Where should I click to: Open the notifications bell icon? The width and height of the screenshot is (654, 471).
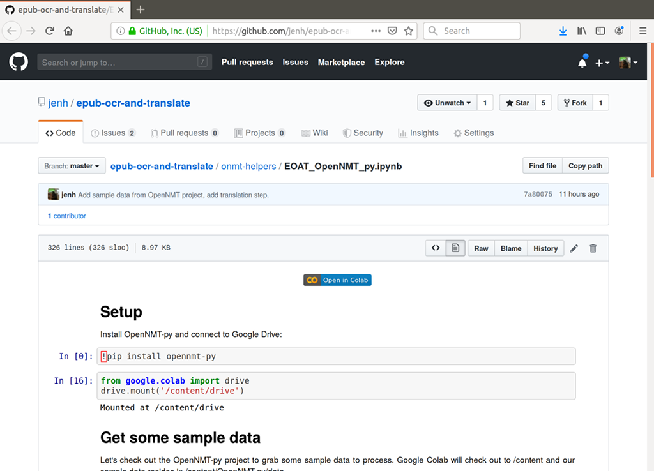(582, 63)
